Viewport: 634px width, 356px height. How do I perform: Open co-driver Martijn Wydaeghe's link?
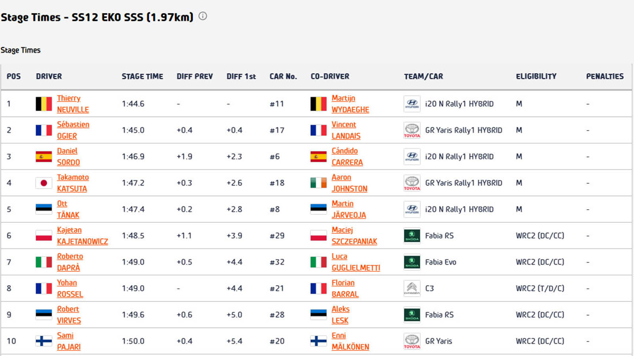pos(350,104)
